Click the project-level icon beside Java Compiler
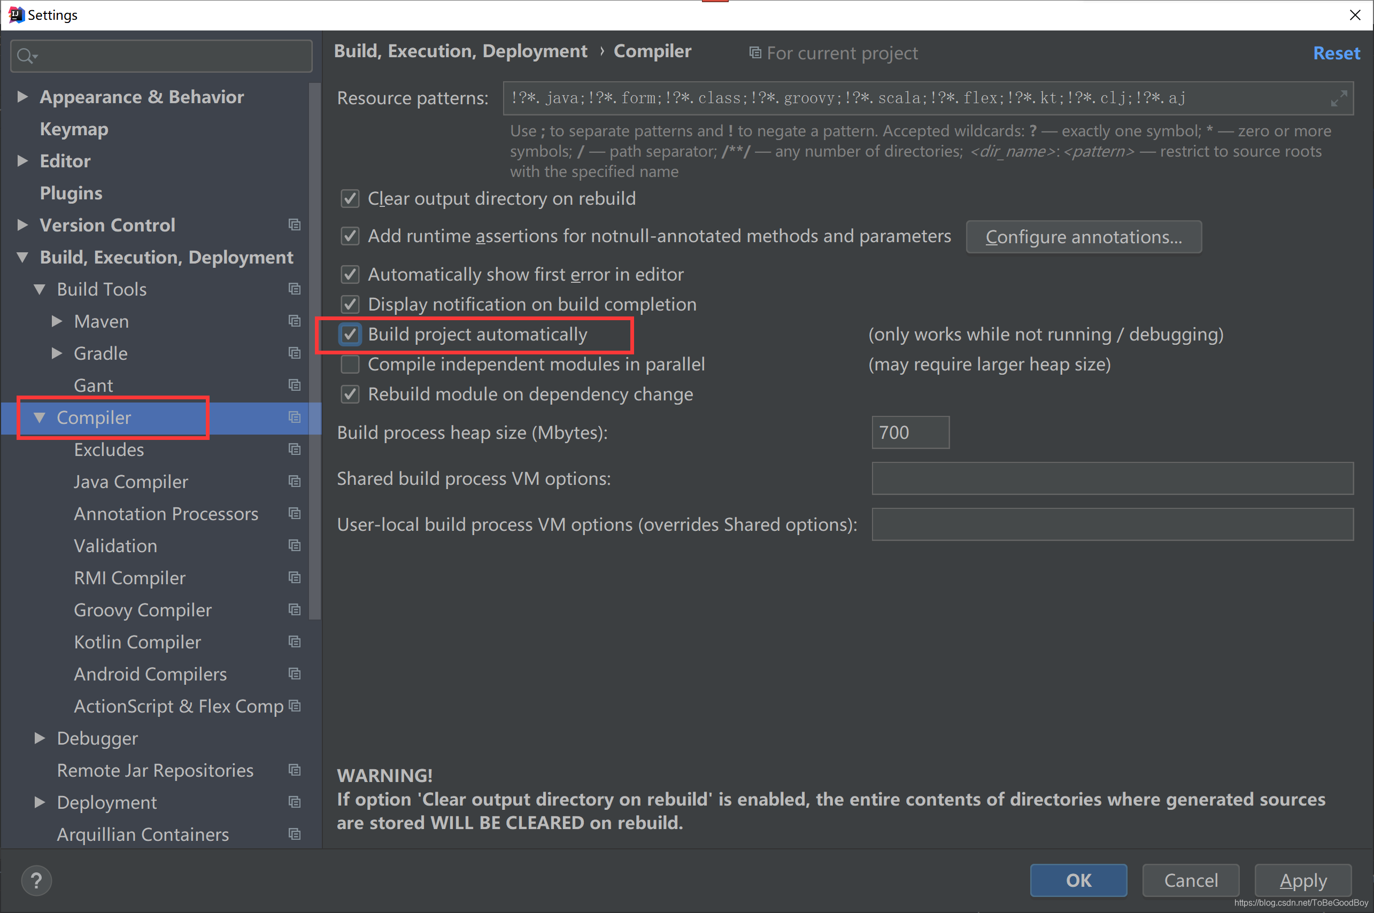This screenshot has width=1374, height=913. 295,482
